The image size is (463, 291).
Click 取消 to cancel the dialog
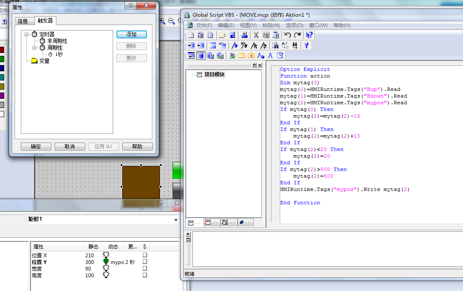coord(70,146)
